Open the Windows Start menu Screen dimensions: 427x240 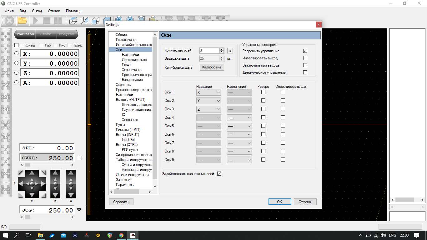click(6, 235)
